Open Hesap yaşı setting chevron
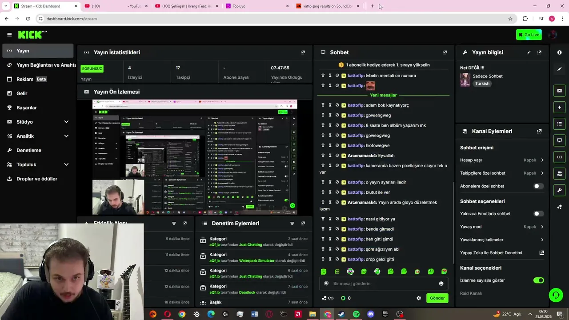 (x=542, y=160)
